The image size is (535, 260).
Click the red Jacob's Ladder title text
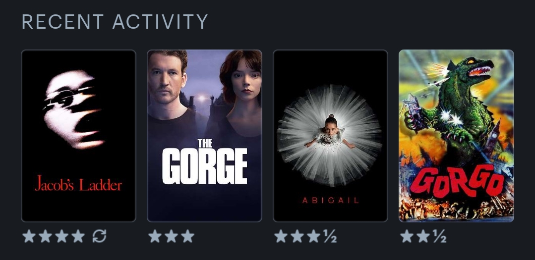pos(78,184)
